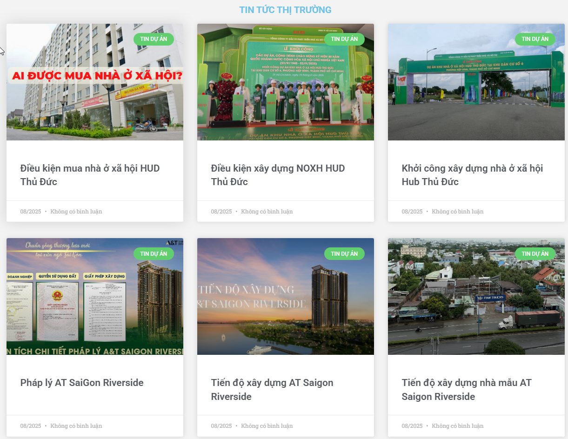Click date '08/2025' on 'Tiến độ xây dựng AT Saigon Riverside' card
568x439 pixels.
(x=221, y=426)
